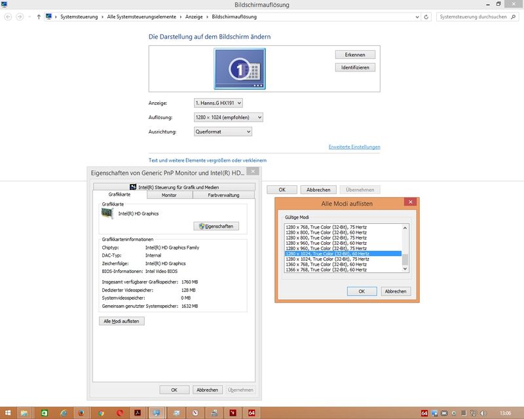Open File Explorer from taskbar
524x419 pixels.
[24, 413]
